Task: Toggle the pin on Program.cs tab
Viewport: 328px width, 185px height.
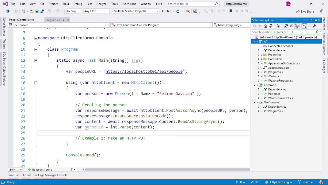Action: (x=63, y=20)
